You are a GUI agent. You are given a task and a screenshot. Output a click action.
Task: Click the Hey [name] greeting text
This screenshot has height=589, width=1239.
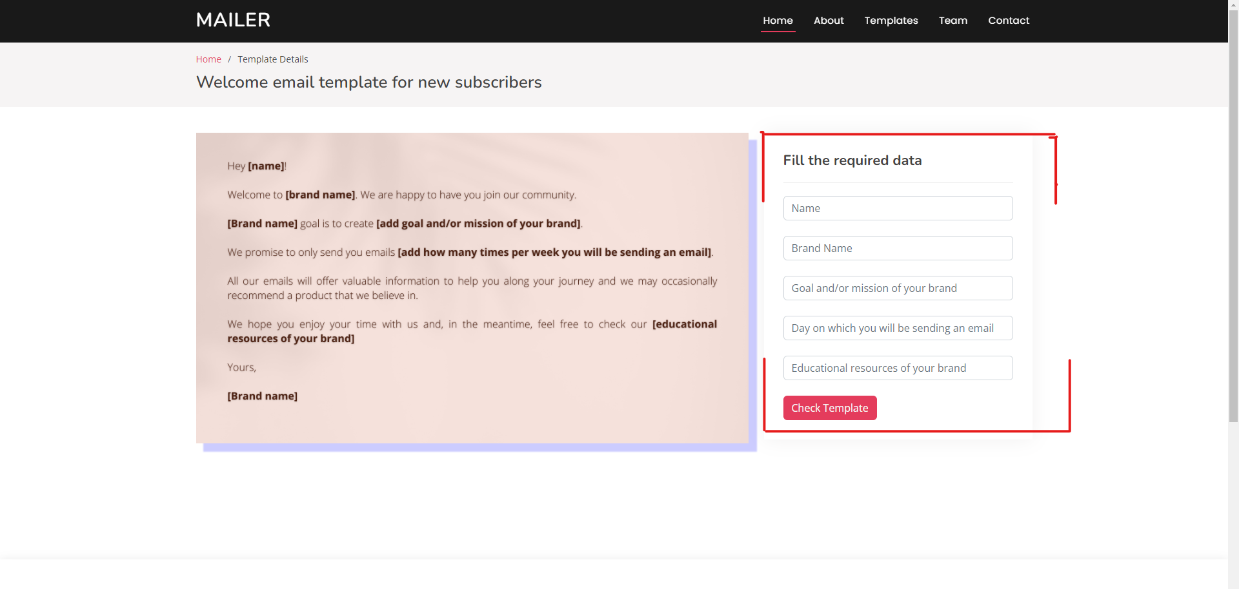256,166
